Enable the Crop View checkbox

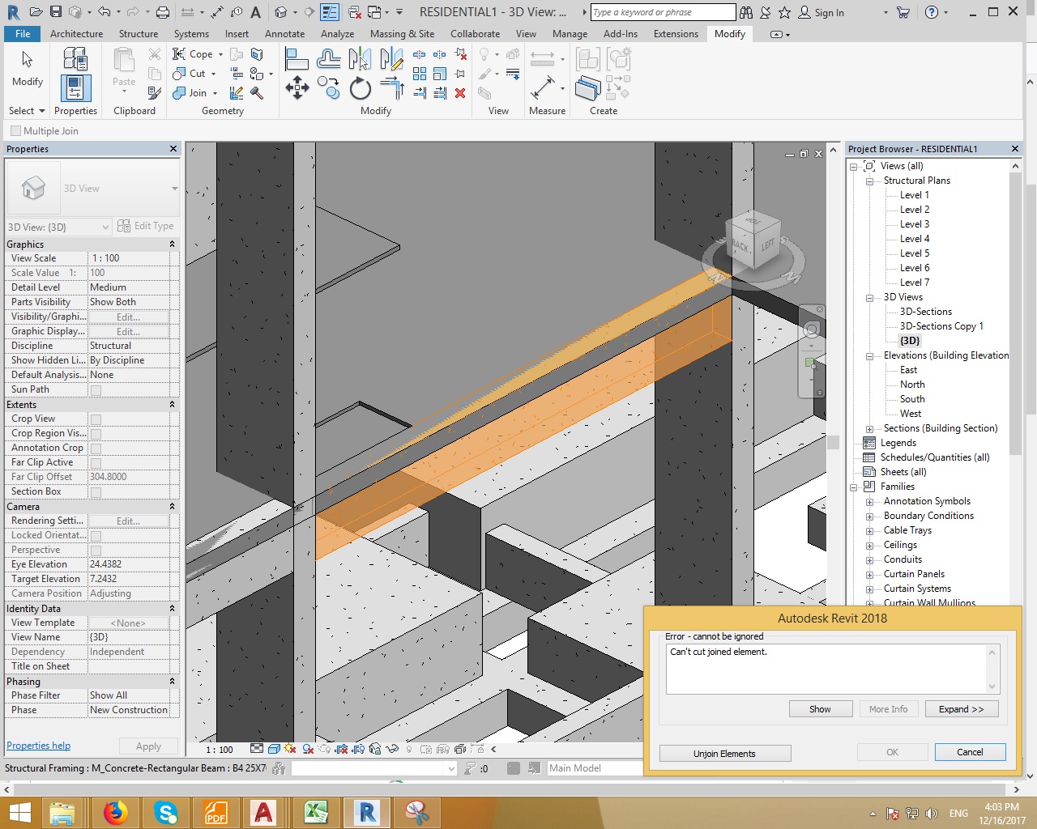(96, 419)
